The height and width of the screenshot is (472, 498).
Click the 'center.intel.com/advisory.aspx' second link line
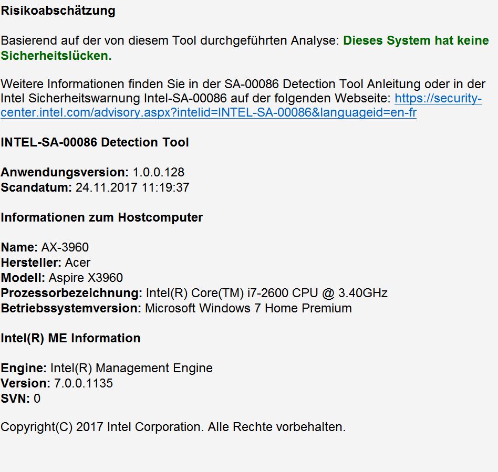[209, 112]
